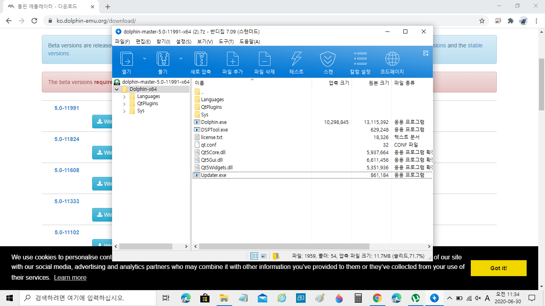Screen dimensions: 545x306
Task: Reload the browser page
Action: [34, 21]
